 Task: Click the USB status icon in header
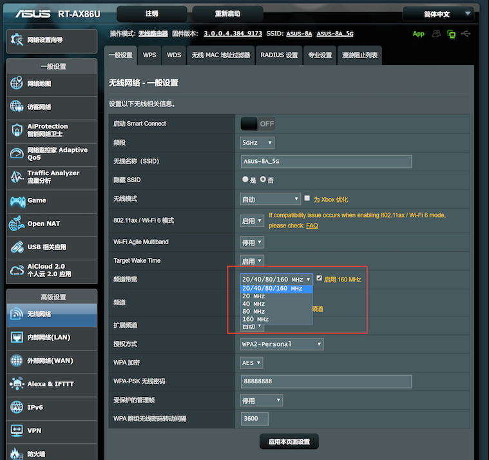pyautogui.click(x=466, y=34)
